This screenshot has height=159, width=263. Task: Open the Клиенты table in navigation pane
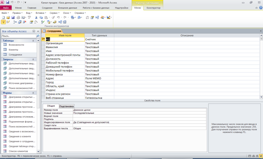click(x=13, y=50)
